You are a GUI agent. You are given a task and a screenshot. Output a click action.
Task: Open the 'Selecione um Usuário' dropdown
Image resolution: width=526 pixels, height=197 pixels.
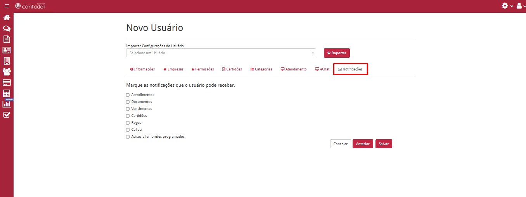tap(221, 53)
